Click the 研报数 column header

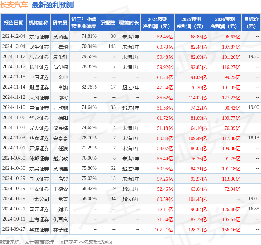click(108, 23)
